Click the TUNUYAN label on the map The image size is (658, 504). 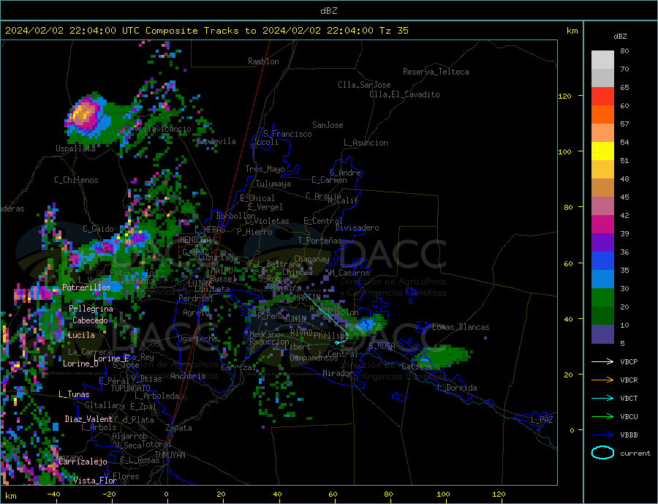coord(170,455)
